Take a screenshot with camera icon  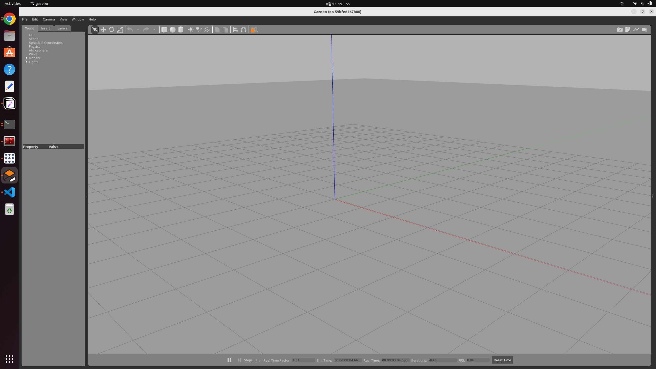tap(620, 30)
